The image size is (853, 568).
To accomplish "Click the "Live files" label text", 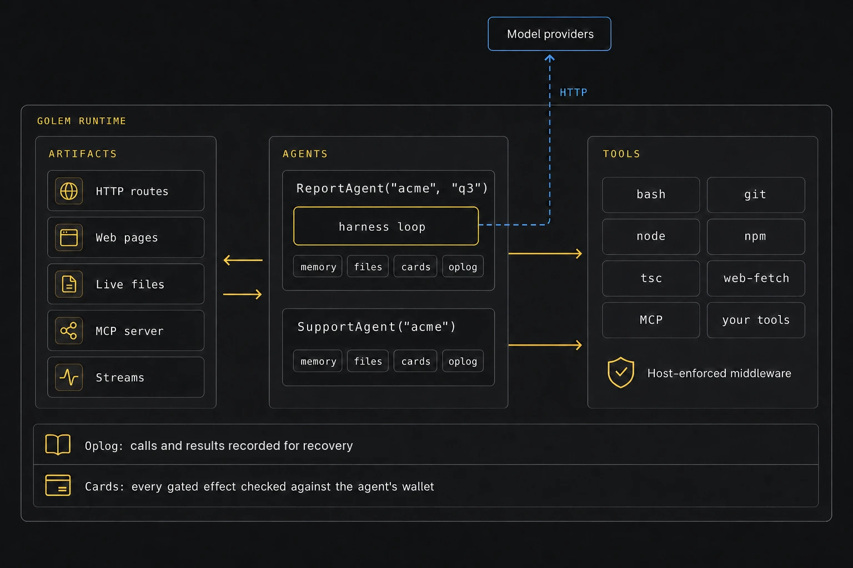I will [x=130, y=285].
